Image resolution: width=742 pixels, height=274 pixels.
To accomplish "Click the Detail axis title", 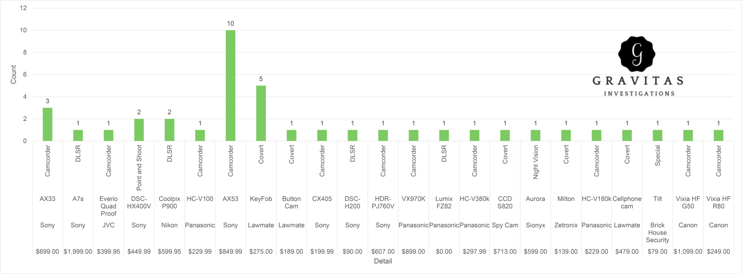I will (x=383, y=261).
